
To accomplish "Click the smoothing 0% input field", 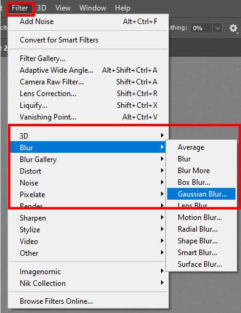I will point(201,28).
